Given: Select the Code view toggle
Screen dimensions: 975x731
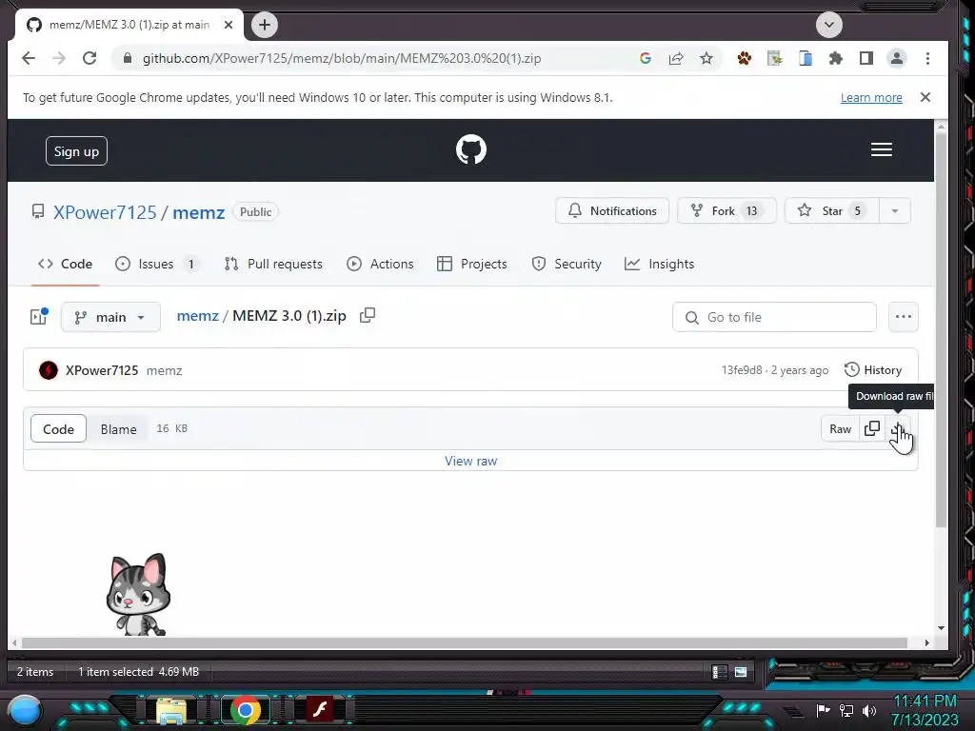Looking at the screenshot, I should click(58, 429).
